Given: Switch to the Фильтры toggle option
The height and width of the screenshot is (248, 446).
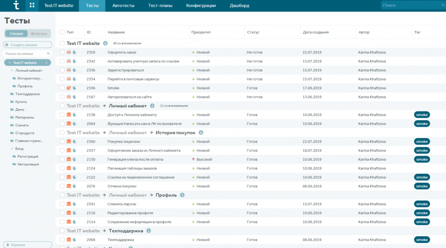Looking at the screenshot, I should [x=39, y=33].
